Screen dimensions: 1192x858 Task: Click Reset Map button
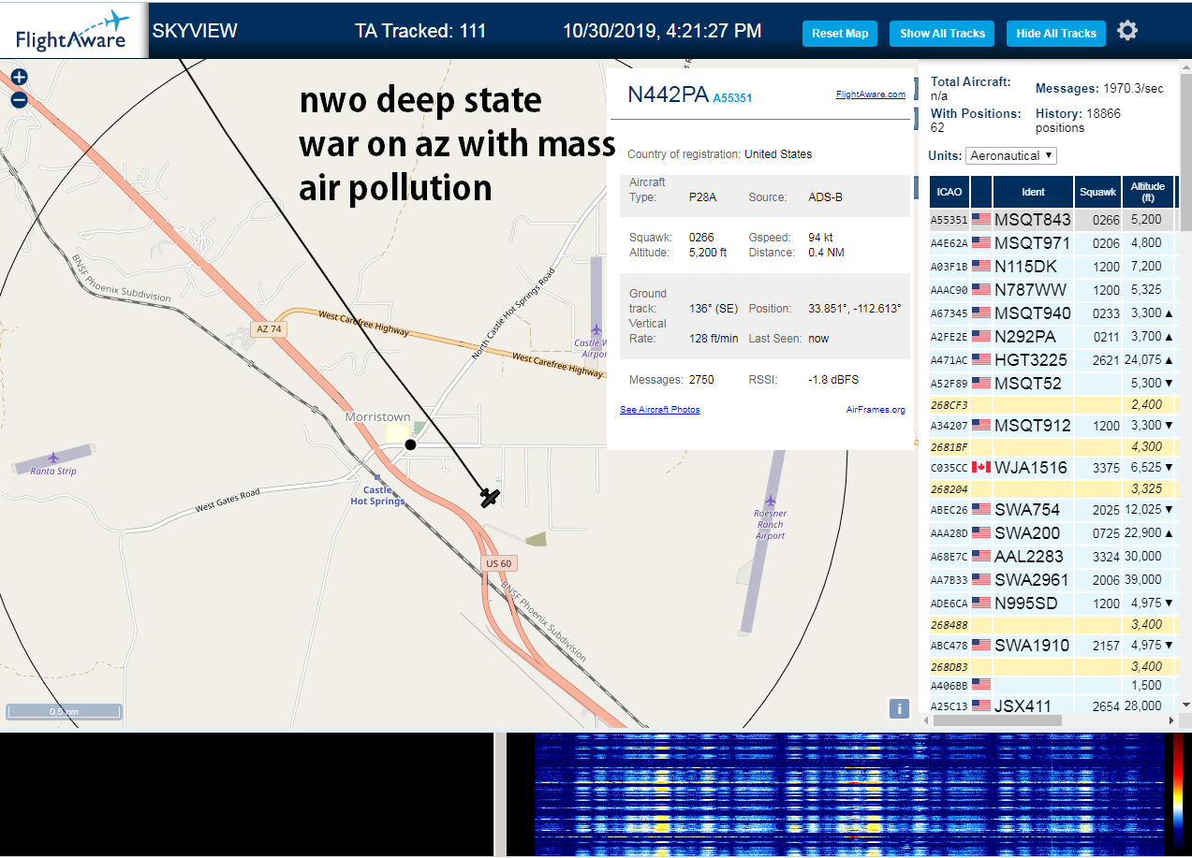click(840, 34)
